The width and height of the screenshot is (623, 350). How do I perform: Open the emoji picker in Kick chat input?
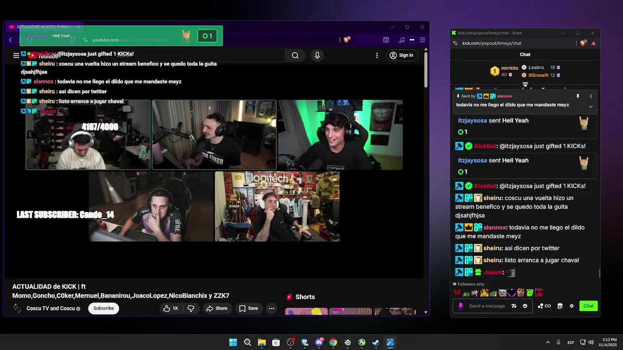(x=525, y=306)
